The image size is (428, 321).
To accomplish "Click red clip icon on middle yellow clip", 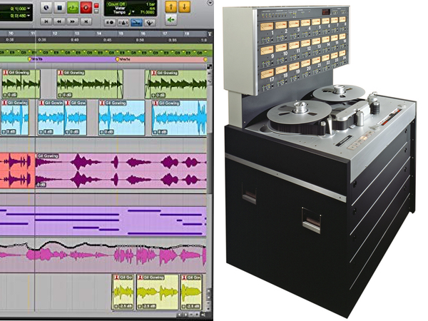I will [x=141, y=277].
